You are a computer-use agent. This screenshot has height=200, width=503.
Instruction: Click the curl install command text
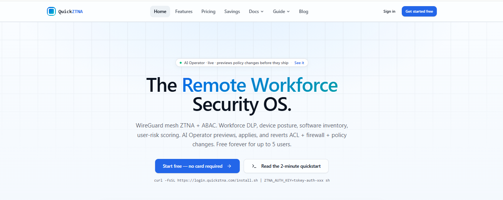(242, 180)
